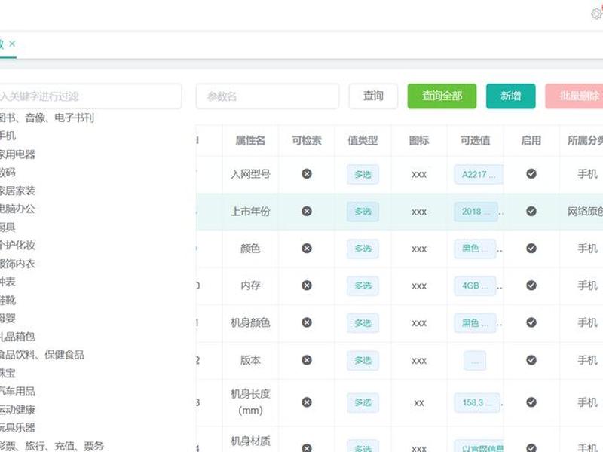Select 玩具乐器 in the category tree
The image size is (603, 452).
(17, 428)
